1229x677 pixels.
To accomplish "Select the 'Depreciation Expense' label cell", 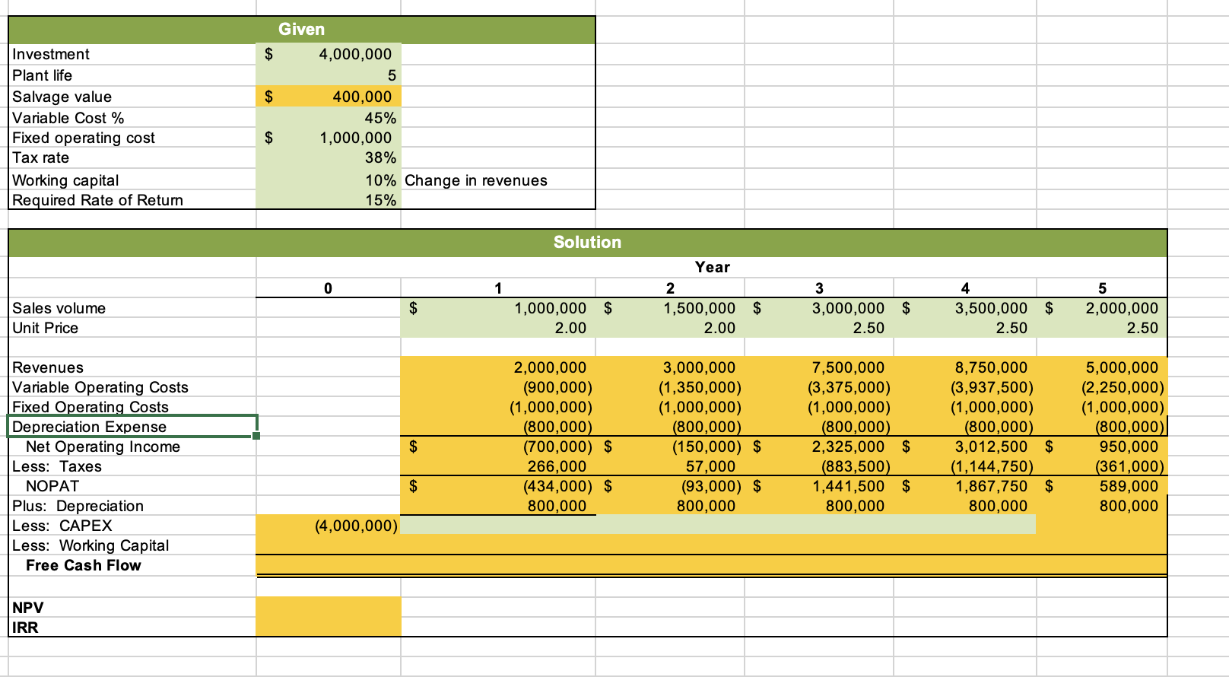I will (132, 427).
